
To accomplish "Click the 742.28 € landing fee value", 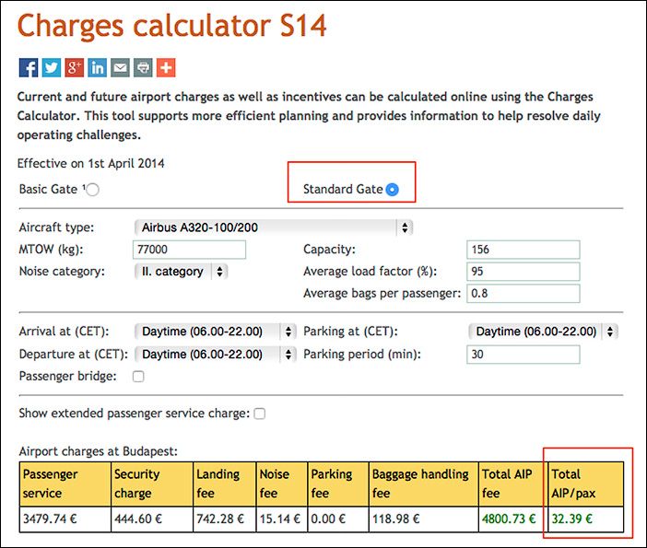I will [x=220, y=519].
